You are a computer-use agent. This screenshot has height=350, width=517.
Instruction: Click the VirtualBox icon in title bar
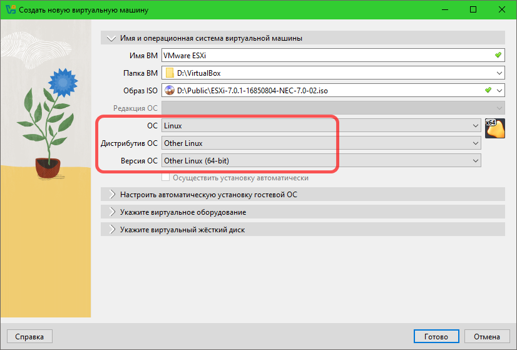[11, 9]
